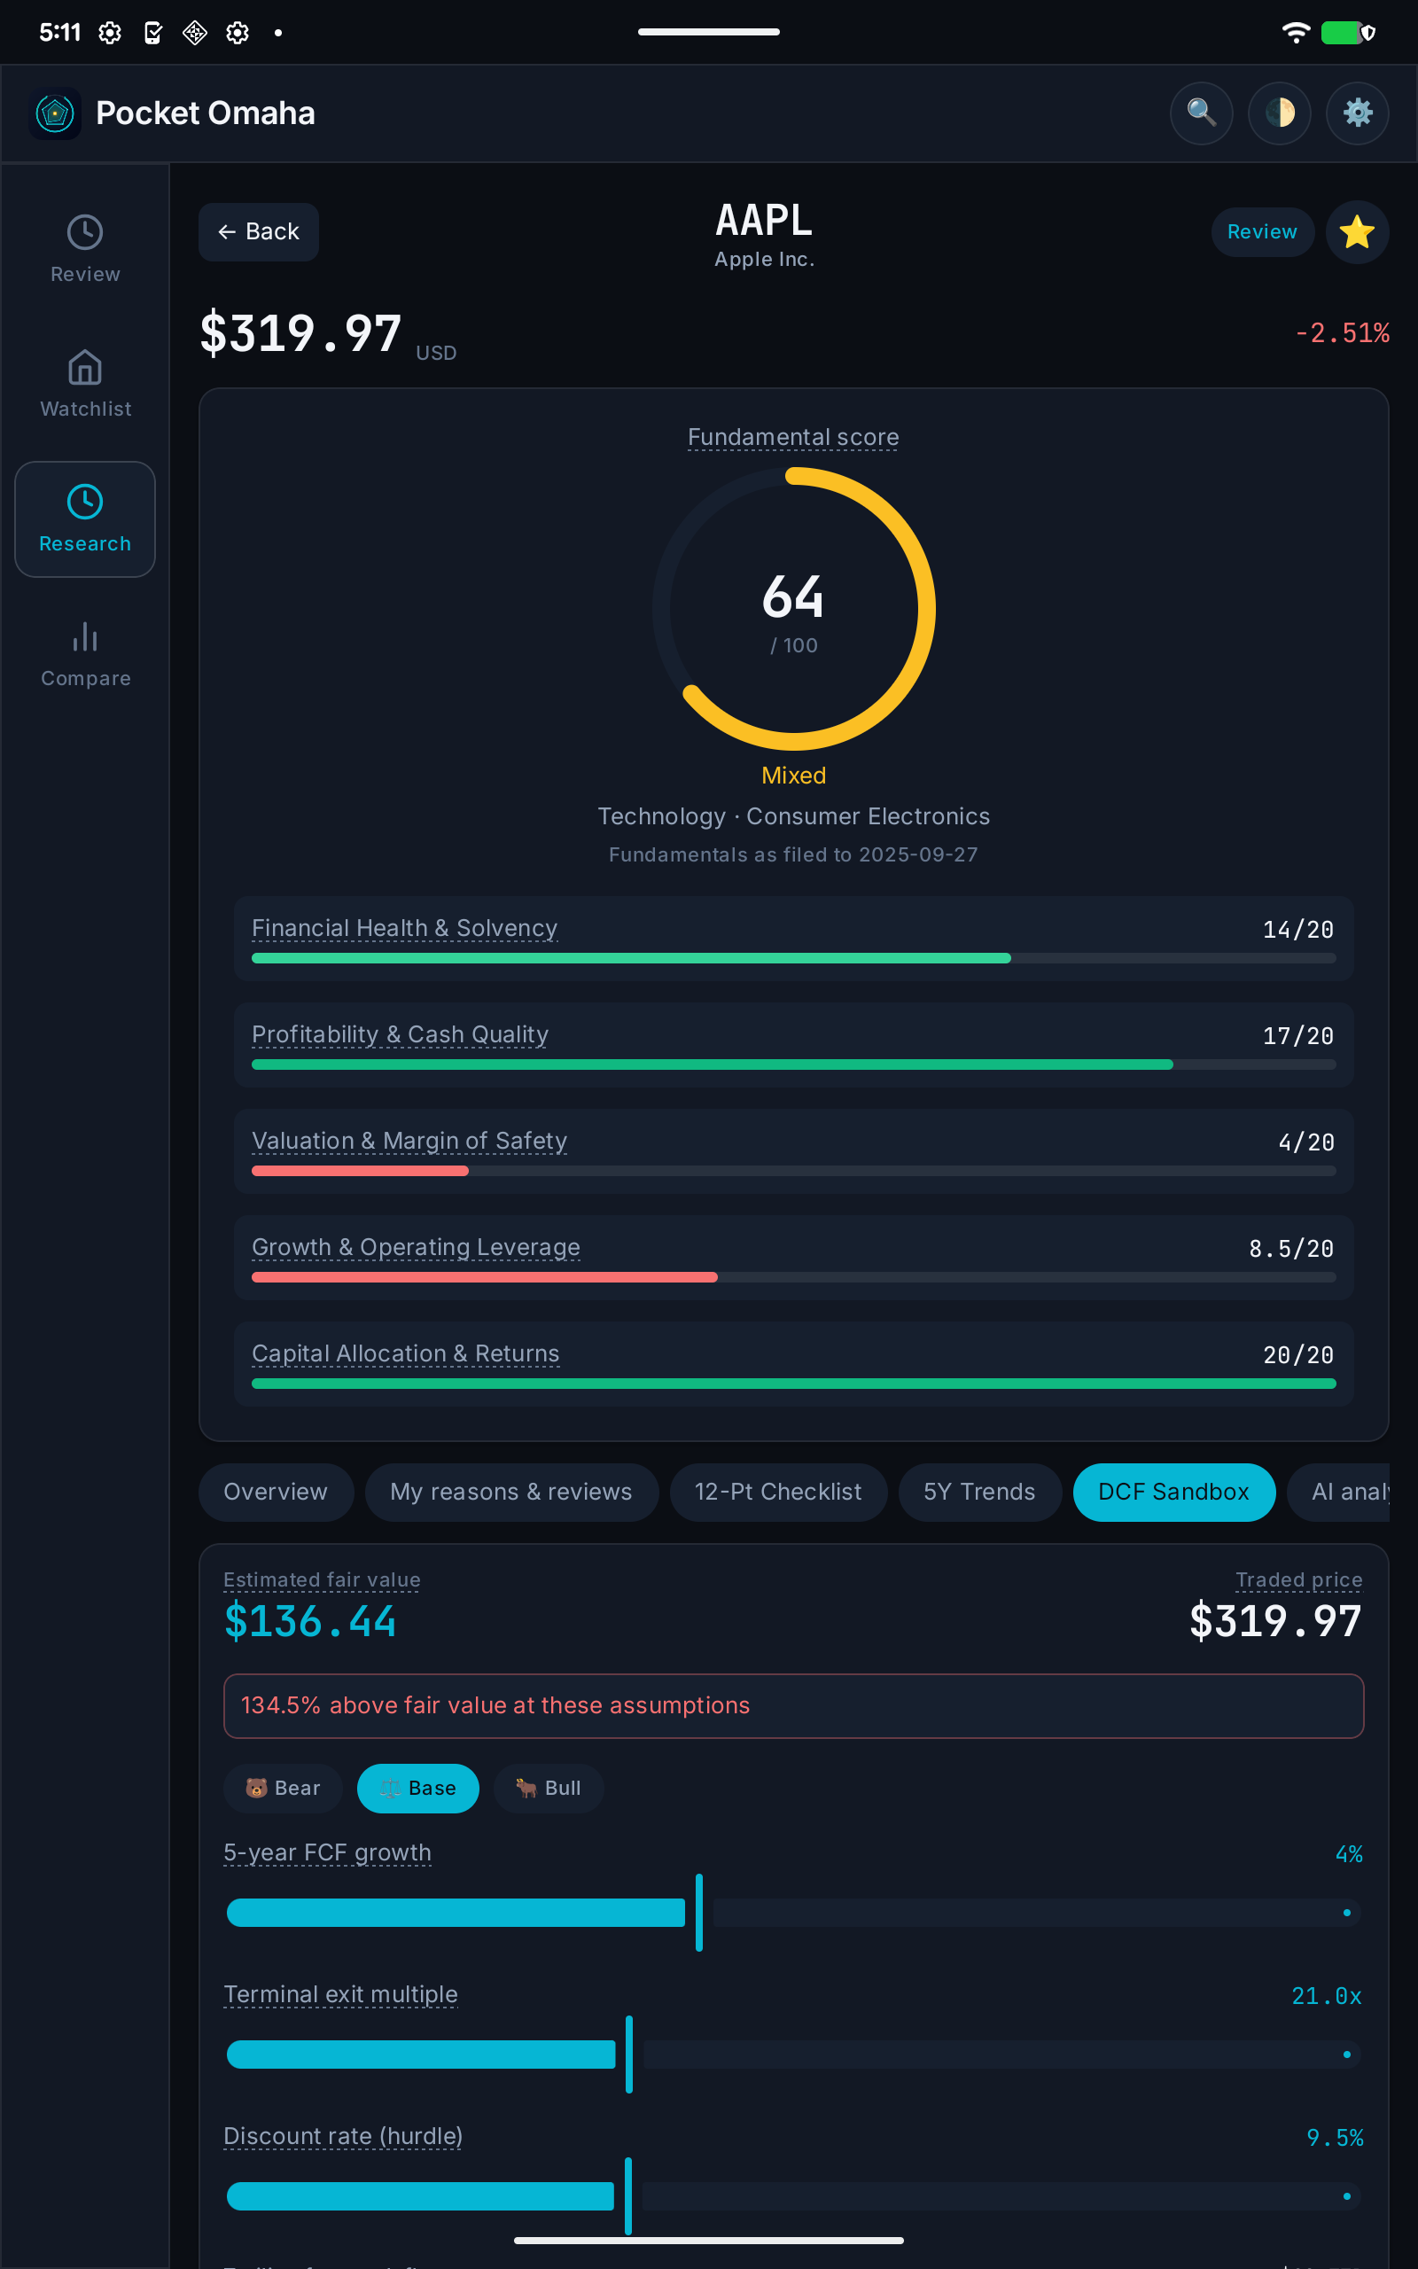Click the Pocket Omaha logo icon

[55, 113]
